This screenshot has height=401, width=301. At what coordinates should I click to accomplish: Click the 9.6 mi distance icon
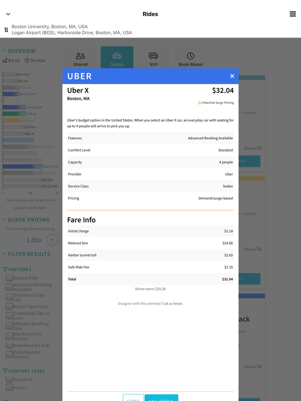tap(5, 61)
